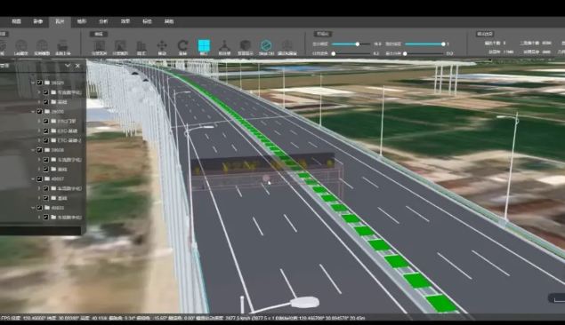
Task: Expand the ETC-基础 tree node arrow
Action: pos(39,131)
